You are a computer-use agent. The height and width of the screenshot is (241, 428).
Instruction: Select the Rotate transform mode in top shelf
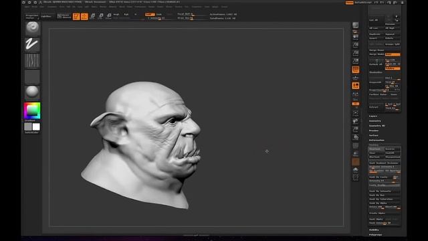(x=108, y=16)
